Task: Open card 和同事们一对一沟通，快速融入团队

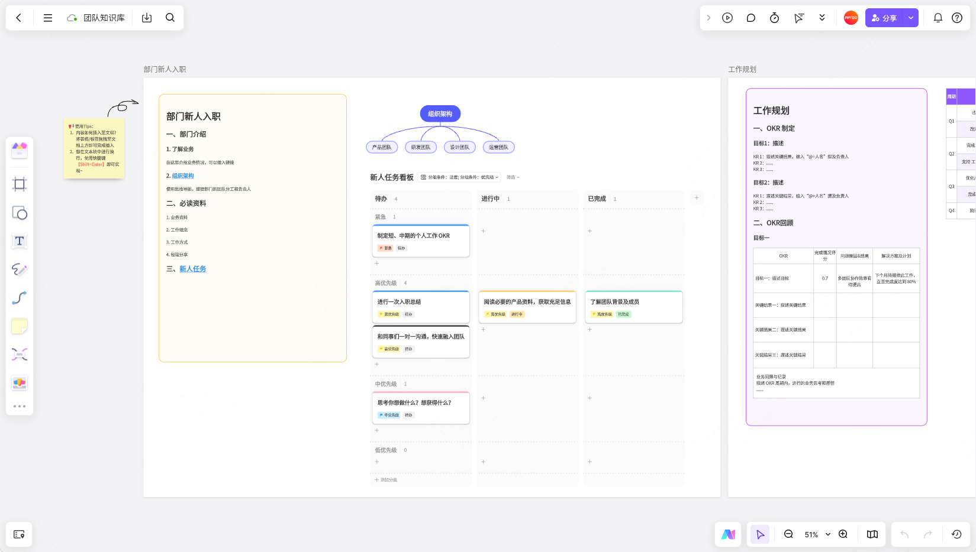Action: pos(421,342)
